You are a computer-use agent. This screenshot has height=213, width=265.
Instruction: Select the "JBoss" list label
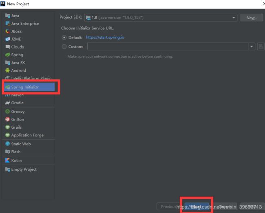click(x=16, y=31)
